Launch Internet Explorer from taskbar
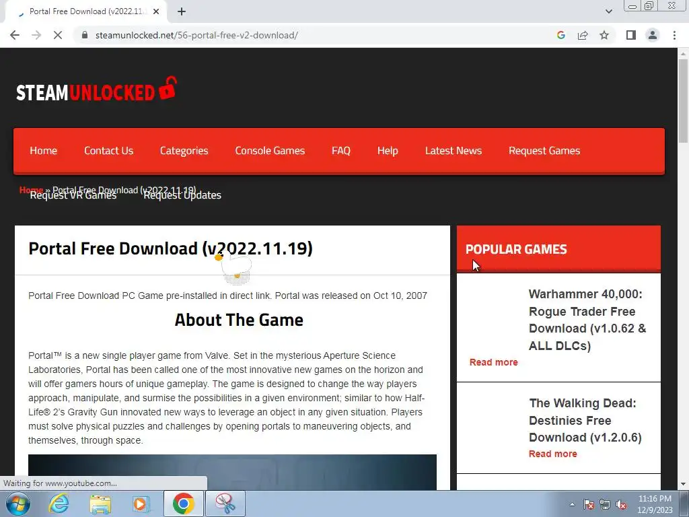This screenshot has height=517, width=689. [x=59, y=504]
